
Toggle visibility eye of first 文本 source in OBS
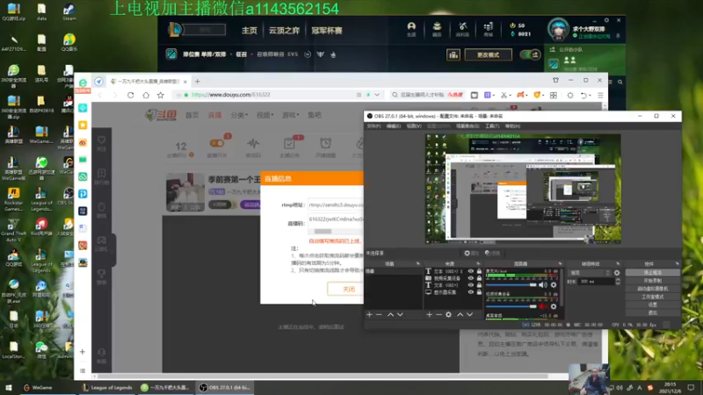point(470,271)
